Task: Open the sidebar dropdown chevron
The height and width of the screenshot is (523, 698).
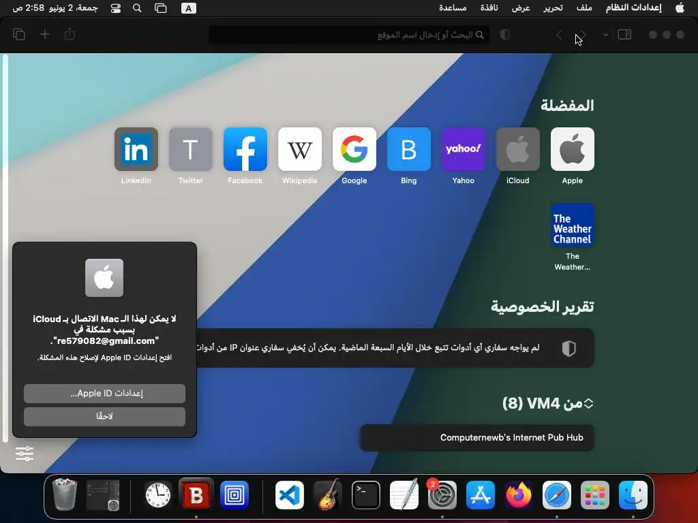Action: pos(605,35)
